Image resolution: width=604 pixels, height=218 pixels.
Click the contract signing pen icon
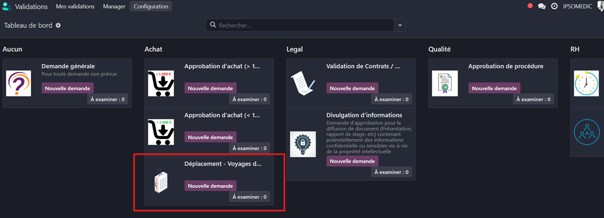[303, 84]
